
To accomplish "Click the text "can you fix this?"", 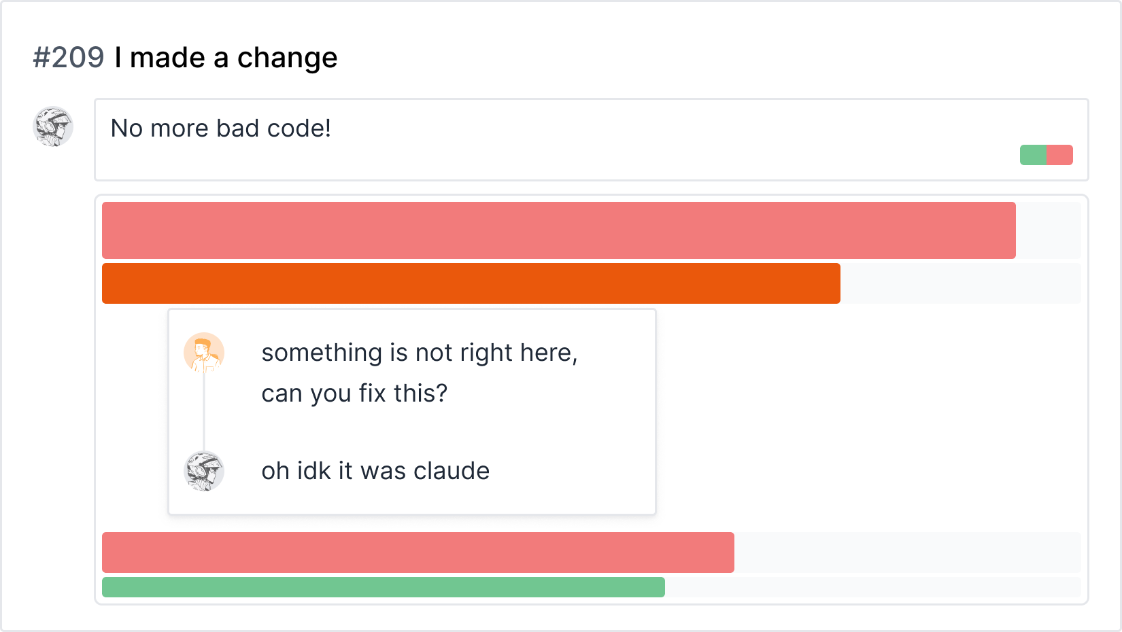I will tap(354, 393).
